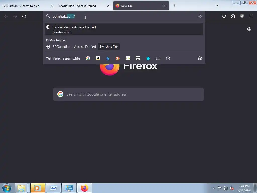
Task: Expand the list all tabs chevron
Action: click(x=217, y=6)
